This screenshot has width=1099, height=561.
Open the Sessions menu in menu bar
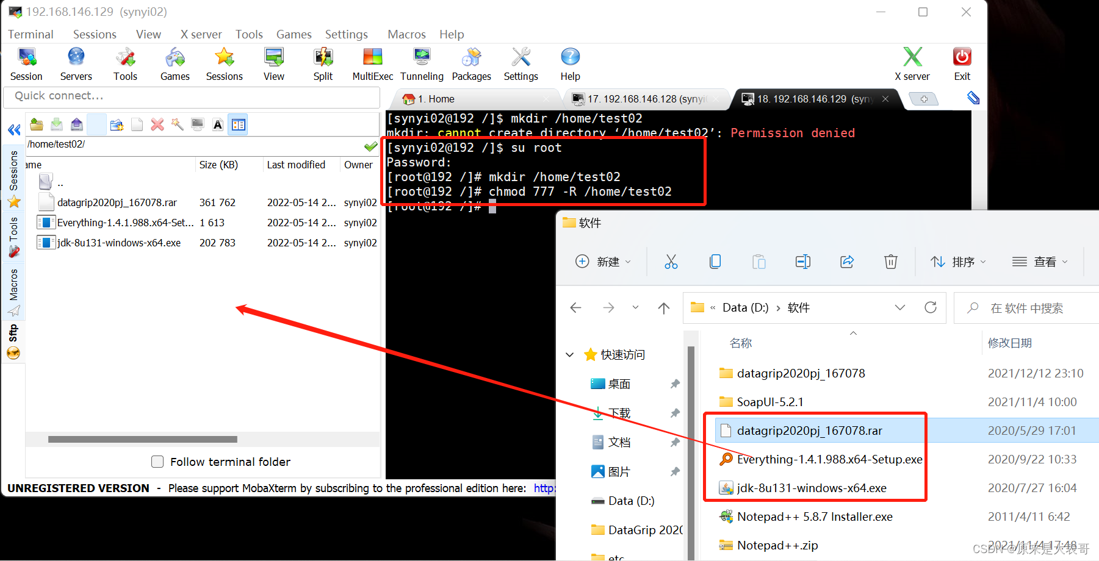point(95,34)
